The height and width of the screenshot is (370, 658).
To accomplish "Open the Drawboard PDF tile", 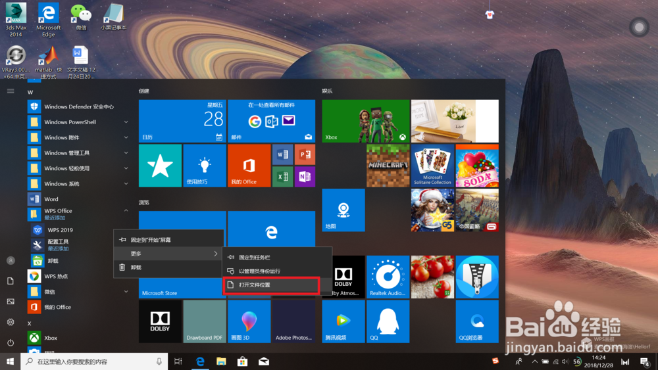I will [x=205, y=321].
